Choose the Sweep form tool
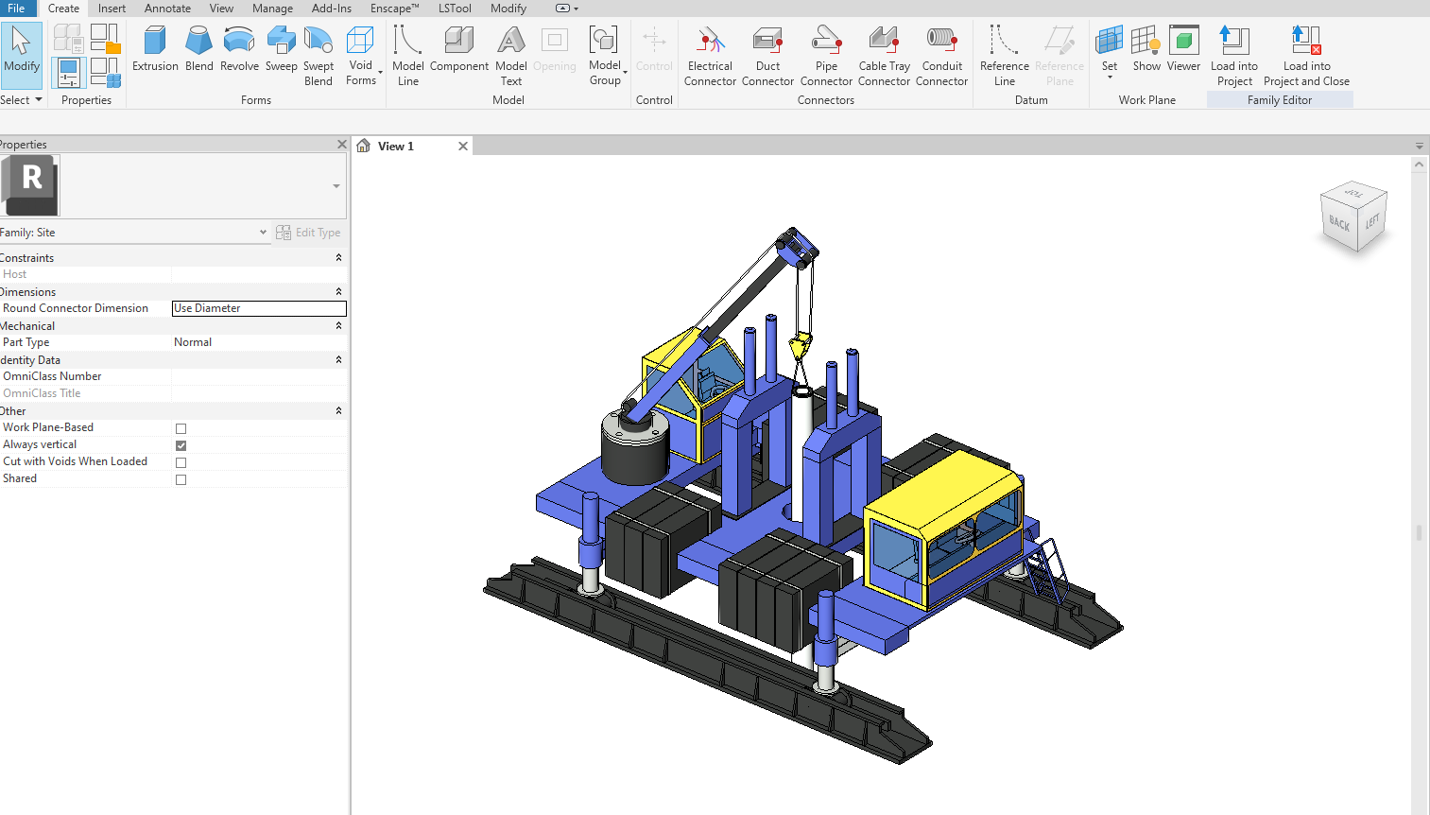Screen dimensions: 1430x815 point(281,49)
